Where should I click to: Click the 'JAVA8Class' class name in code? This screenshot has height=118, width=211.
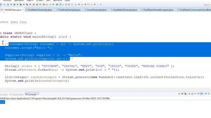(x=23, y=33)
